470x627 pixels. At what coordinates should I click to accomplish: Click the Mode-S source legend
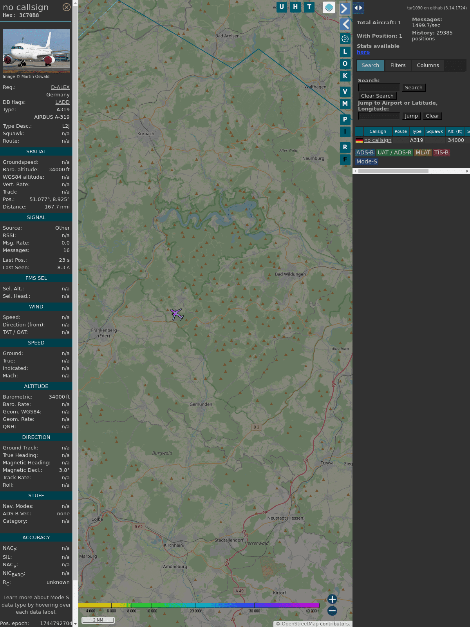(367, 161)
